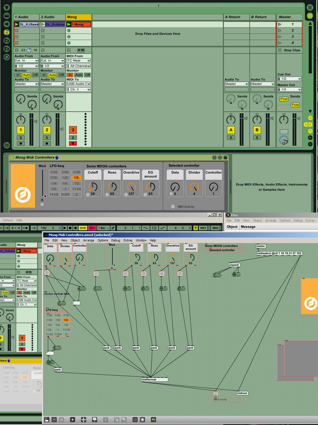Click the presentation mode icon in Max toolbar
Viewport: 318px width, 425px height.
point(95,419)
